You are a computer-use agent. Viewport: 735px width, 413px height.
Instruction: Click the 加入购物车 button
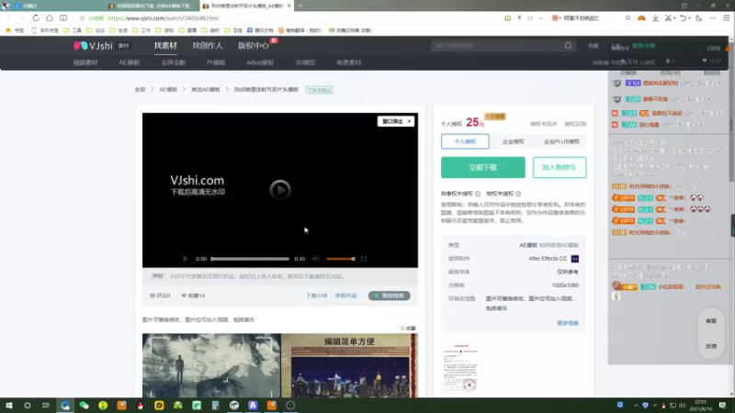(560, 168)
